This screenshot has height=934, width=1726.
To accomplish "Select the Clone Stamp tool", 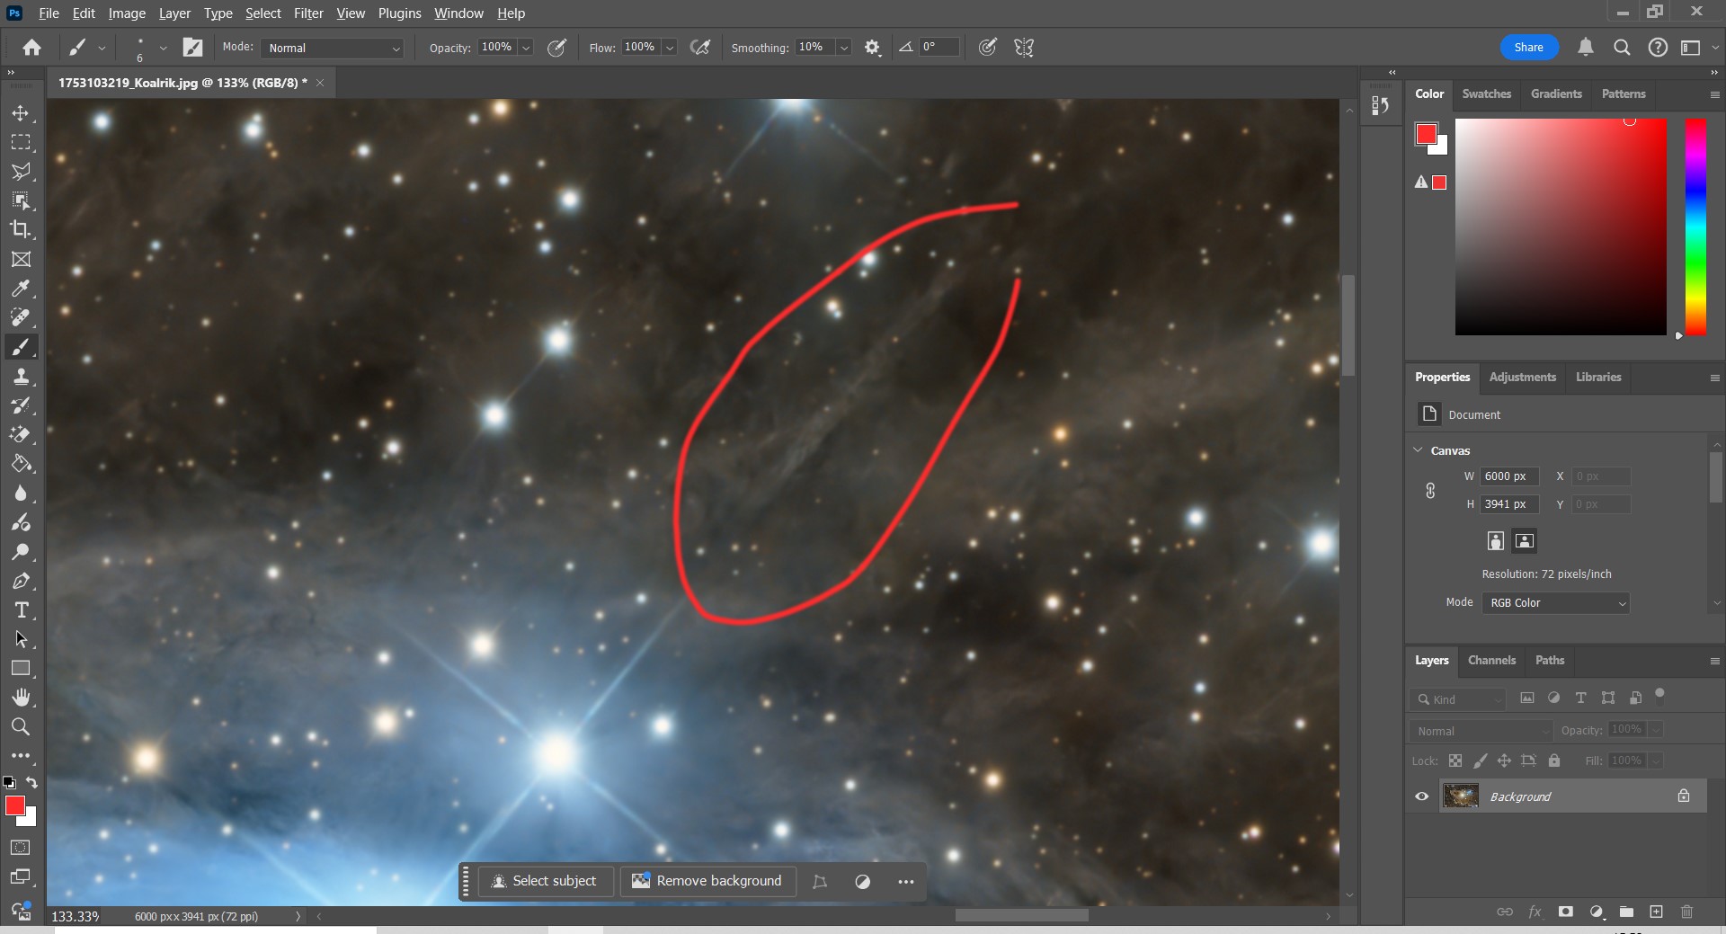I will coord(21,377).
